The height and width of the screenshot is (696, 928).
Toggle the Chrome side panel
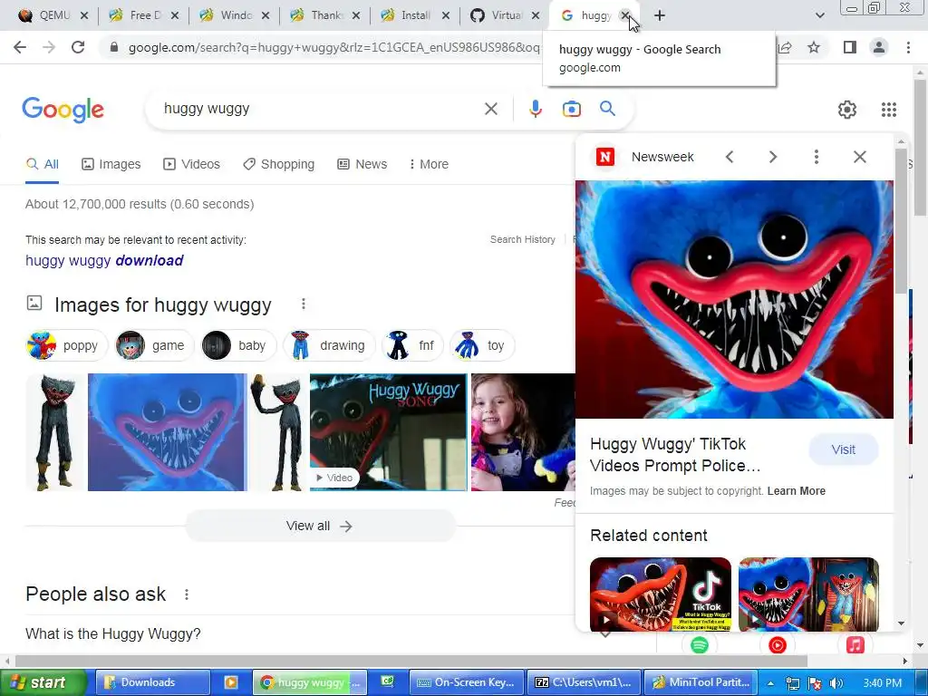850,47
